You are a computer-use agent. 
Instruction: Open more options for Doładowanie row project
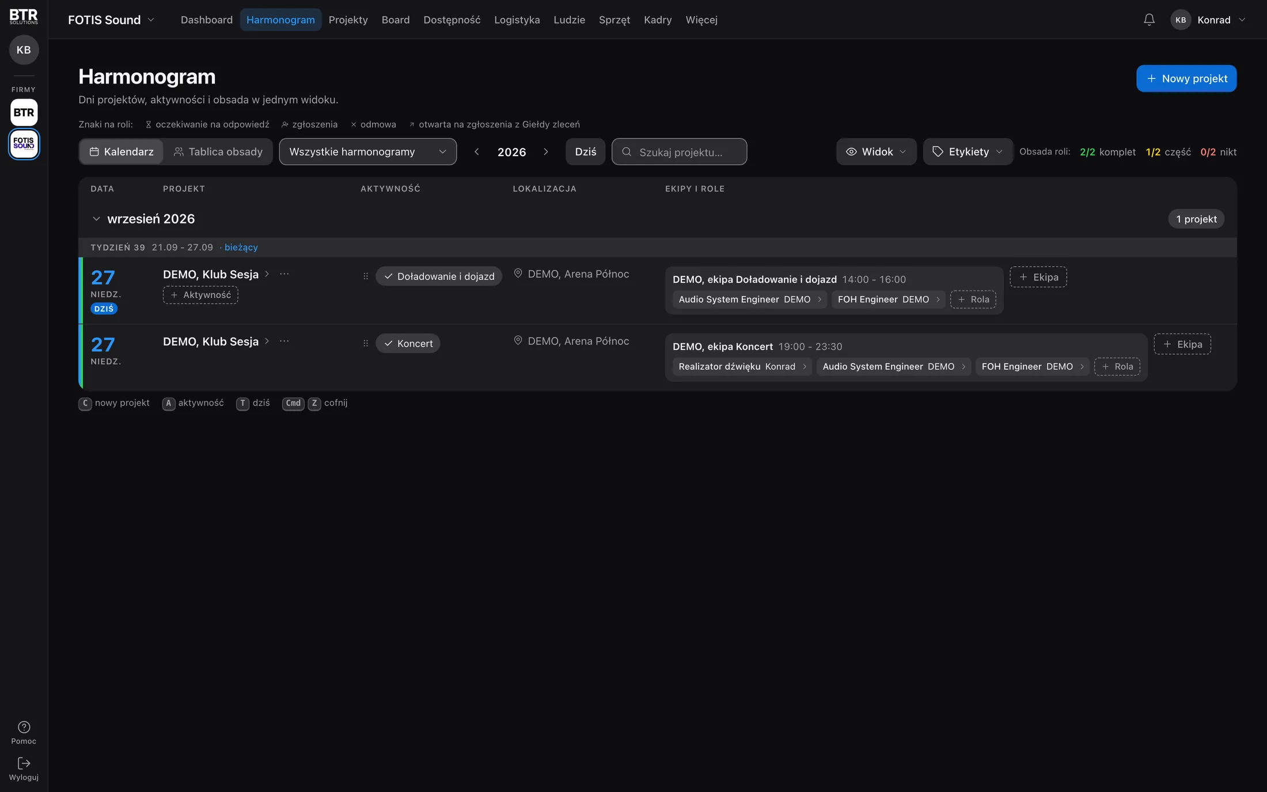click(284, 274)
